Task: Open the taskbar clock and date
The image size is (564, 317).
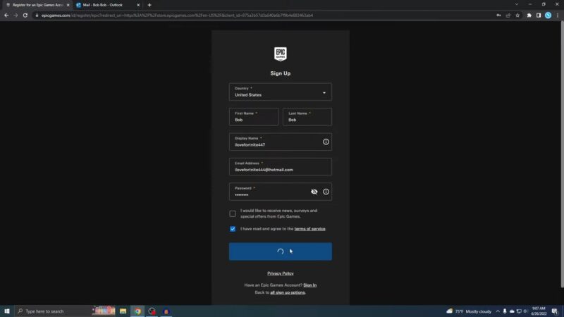Action: (x=539, y=311)
